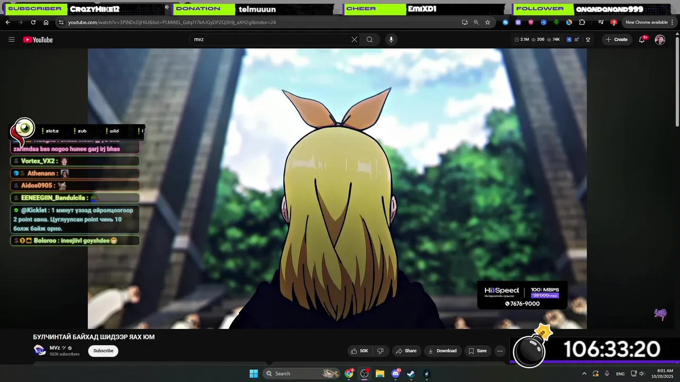680x382 pixels.
Task: Show hidden system tray icons chevron
Action: [x=584, y=374]
